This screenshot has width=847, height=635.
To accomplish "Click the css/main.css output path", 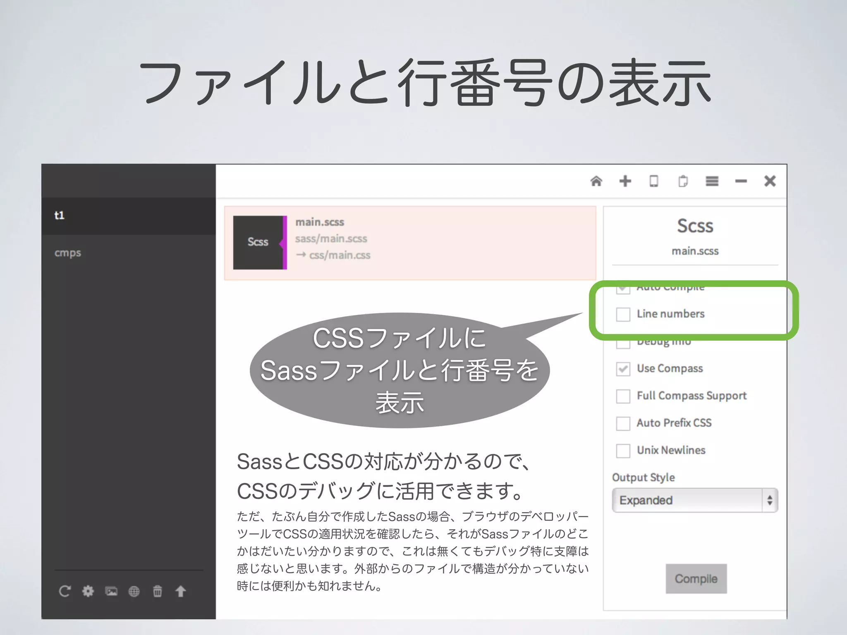I will [x=340, y=255].
